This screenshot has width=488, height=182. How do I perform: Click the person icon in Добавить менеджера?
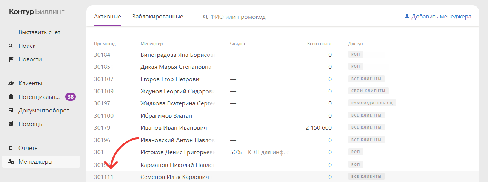[407, 17]
